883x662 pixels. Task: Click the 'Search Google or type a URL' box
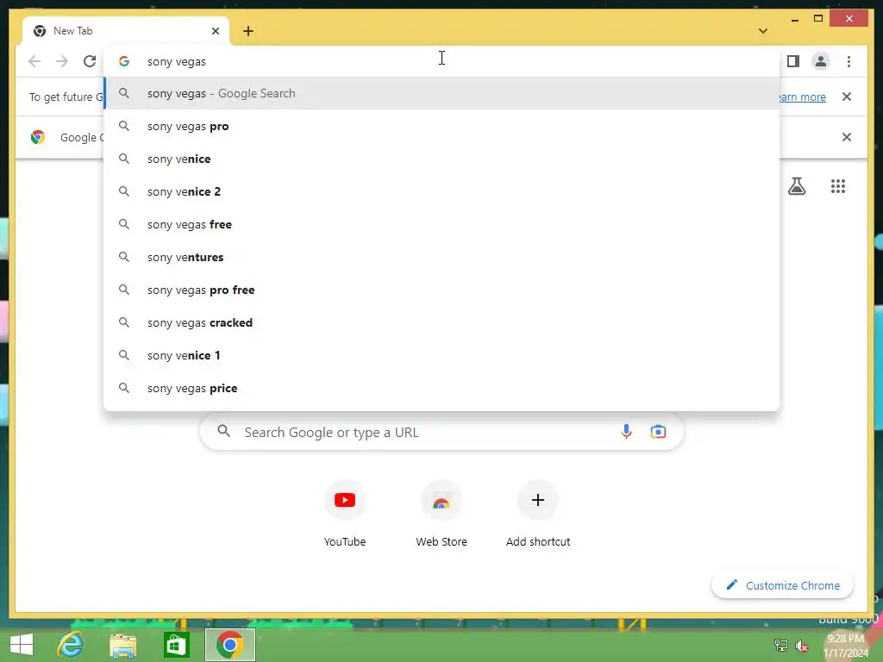click(442, 432)
